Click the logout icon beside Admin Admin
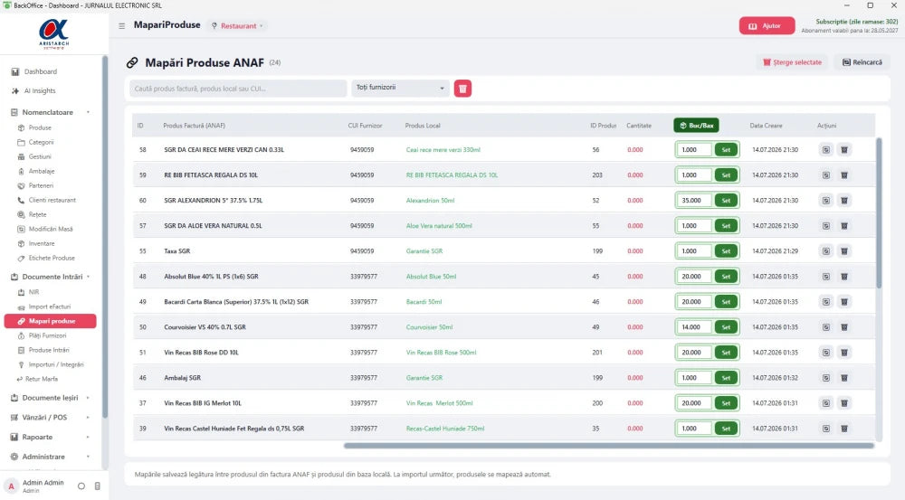The height and width of the screenshot is (500, 905). coord(98,486)
